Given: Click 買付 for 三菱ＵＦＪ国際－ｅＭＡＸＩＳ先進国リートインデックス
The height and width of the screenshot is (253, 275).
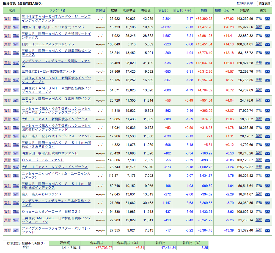Looking at the screenshot, I should 7,35.
